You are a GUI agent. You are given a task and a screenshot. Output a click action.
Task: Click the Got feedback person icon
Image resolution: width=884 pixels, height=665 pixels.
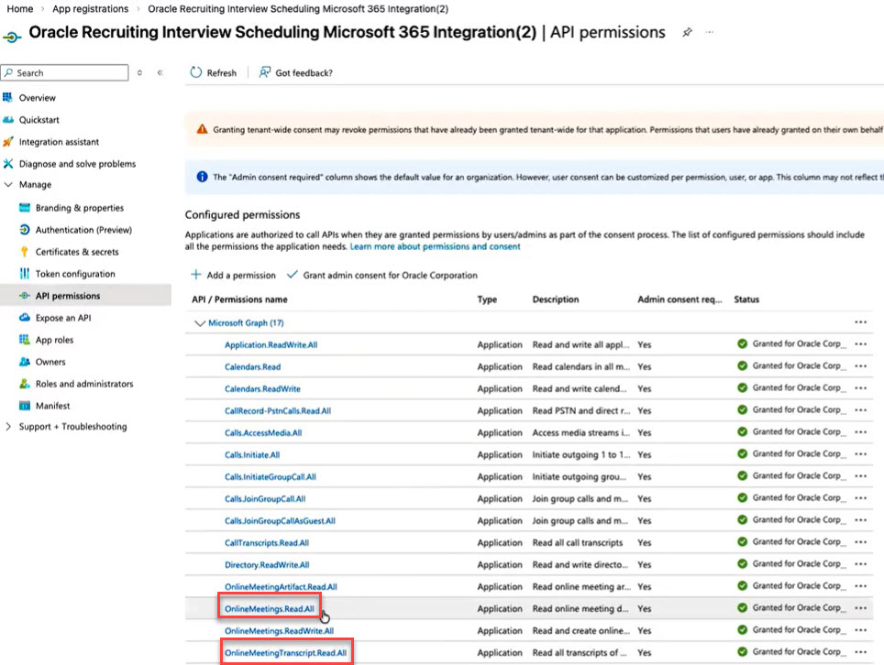[264, 72]
